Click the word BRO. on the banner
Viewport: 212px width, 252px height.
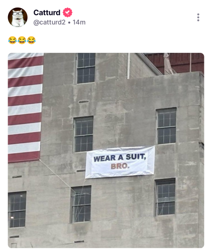(120, 166)
